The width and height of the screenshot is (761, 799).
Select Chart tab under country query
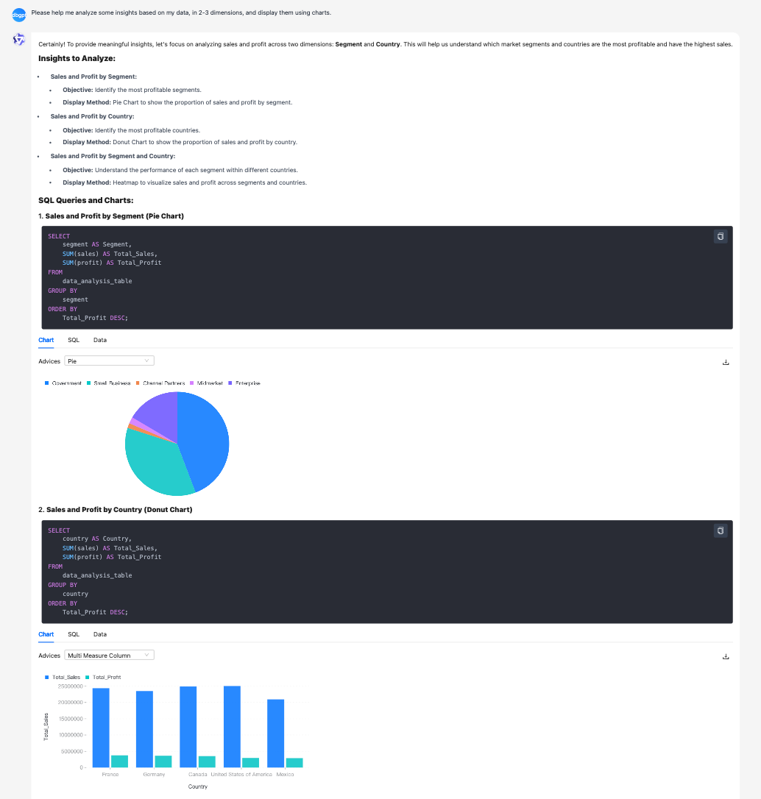click(x=46, y=634)
